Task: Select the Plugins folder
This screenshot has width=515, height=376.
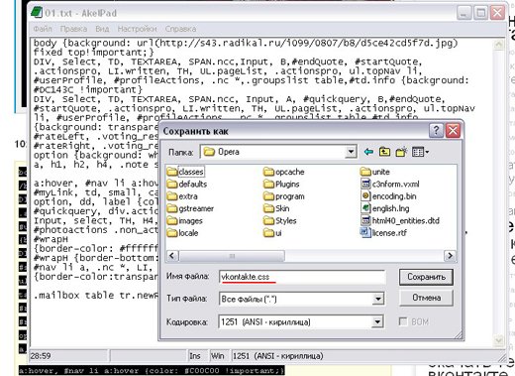Action: [281, 184]
